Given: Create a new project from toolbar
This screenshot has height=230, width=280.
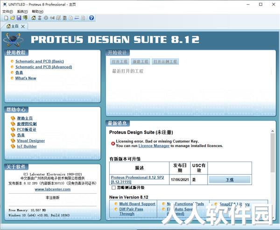Looking at the screenshot, I should (6, 18).
